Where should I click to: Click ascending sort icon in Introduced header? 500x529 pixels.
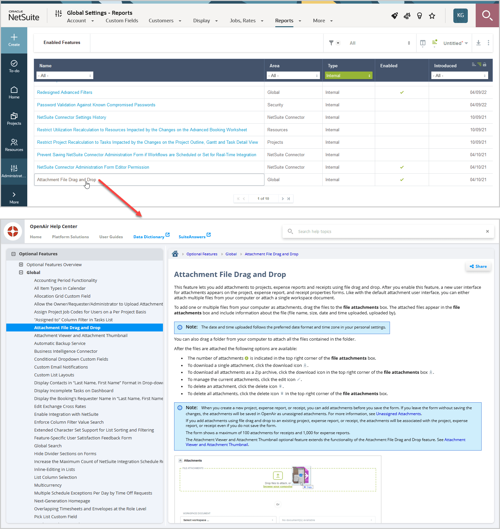tap(474, 65)
